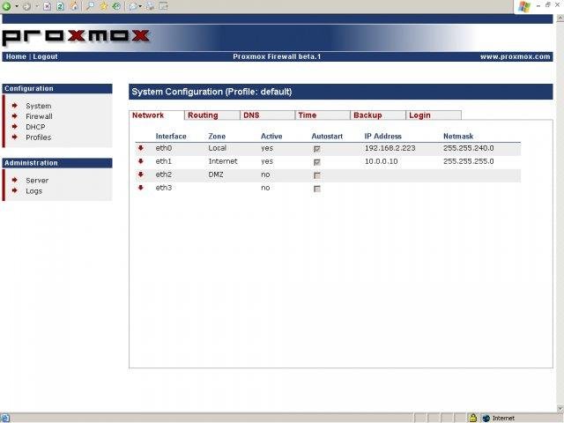Screen dimensions: 564x423
Task: Switch to the Backup tab
Action: click(x=378, y=115)
